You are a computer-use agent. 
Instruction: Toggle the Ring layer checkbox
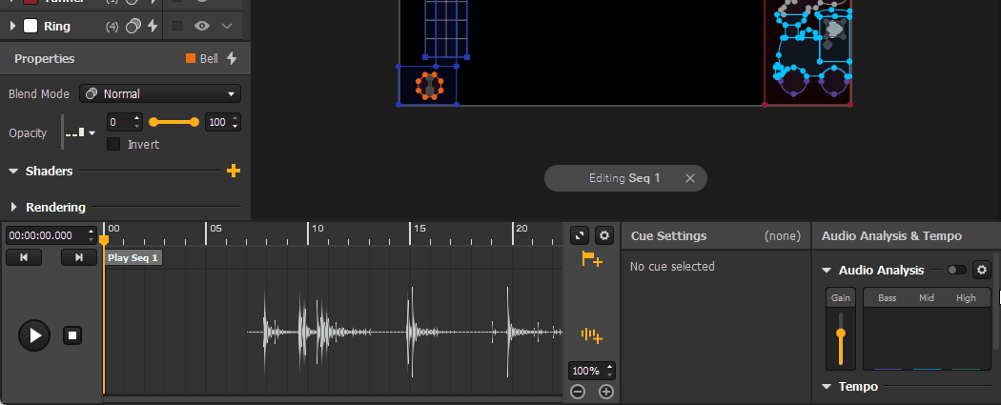pyautogui.click(x=177, y=26)
